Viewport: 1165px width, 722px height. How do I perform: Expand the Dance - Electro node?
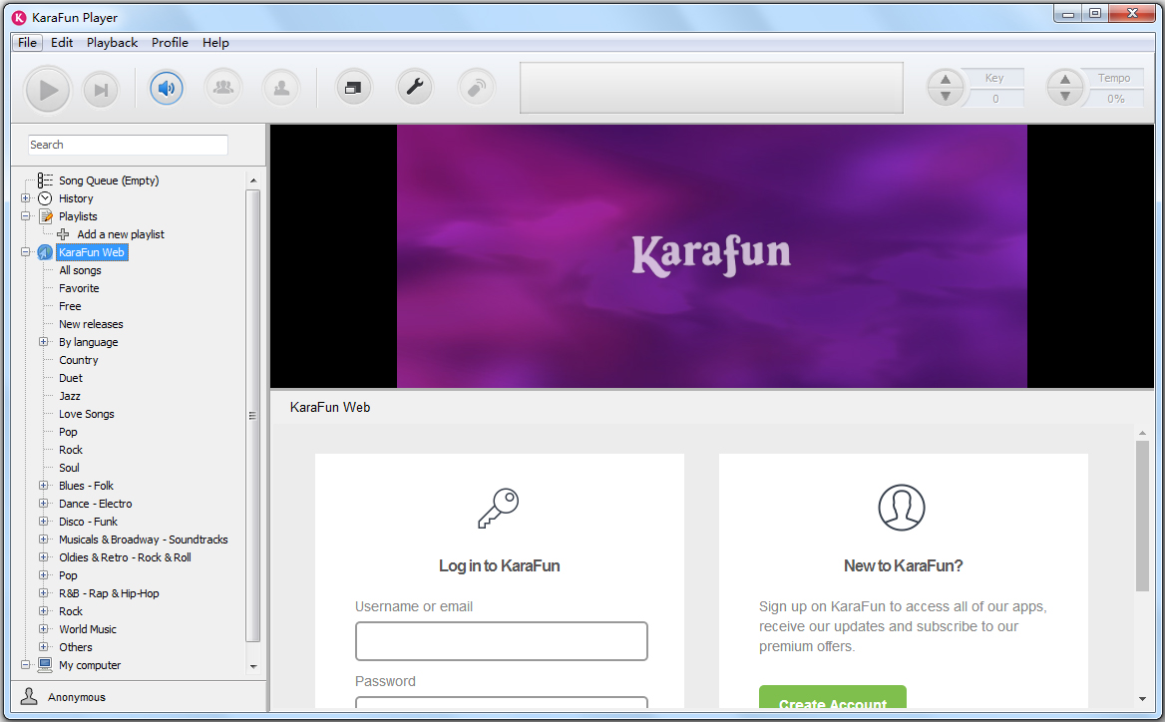(x=43, y=504)
